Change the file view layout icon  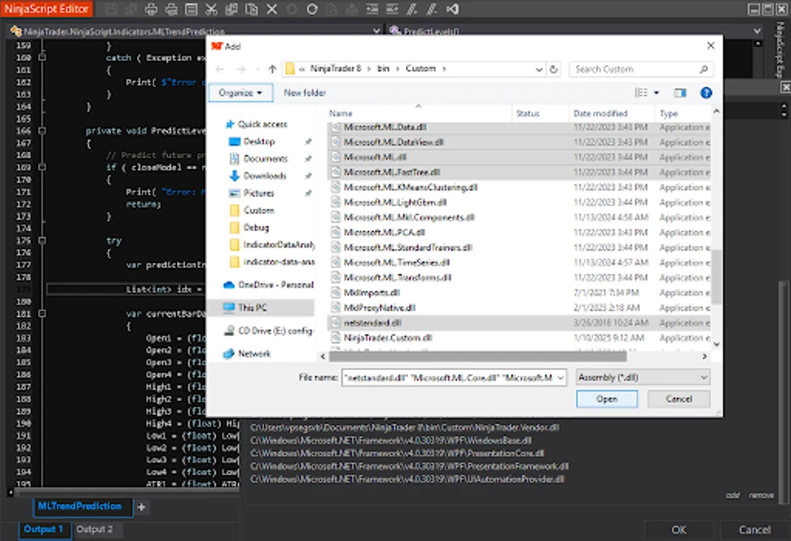tap(642, 93)
